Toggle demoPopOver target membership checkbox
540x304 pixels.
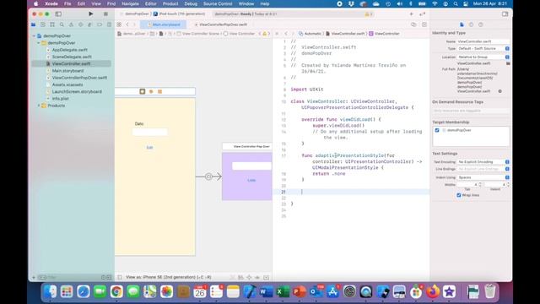[437, 130]
